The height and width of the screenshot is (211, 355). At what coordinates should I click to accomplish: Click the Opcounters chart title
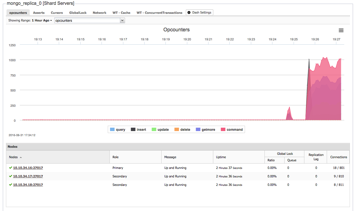pyautogui.click(x=177, y=30)
